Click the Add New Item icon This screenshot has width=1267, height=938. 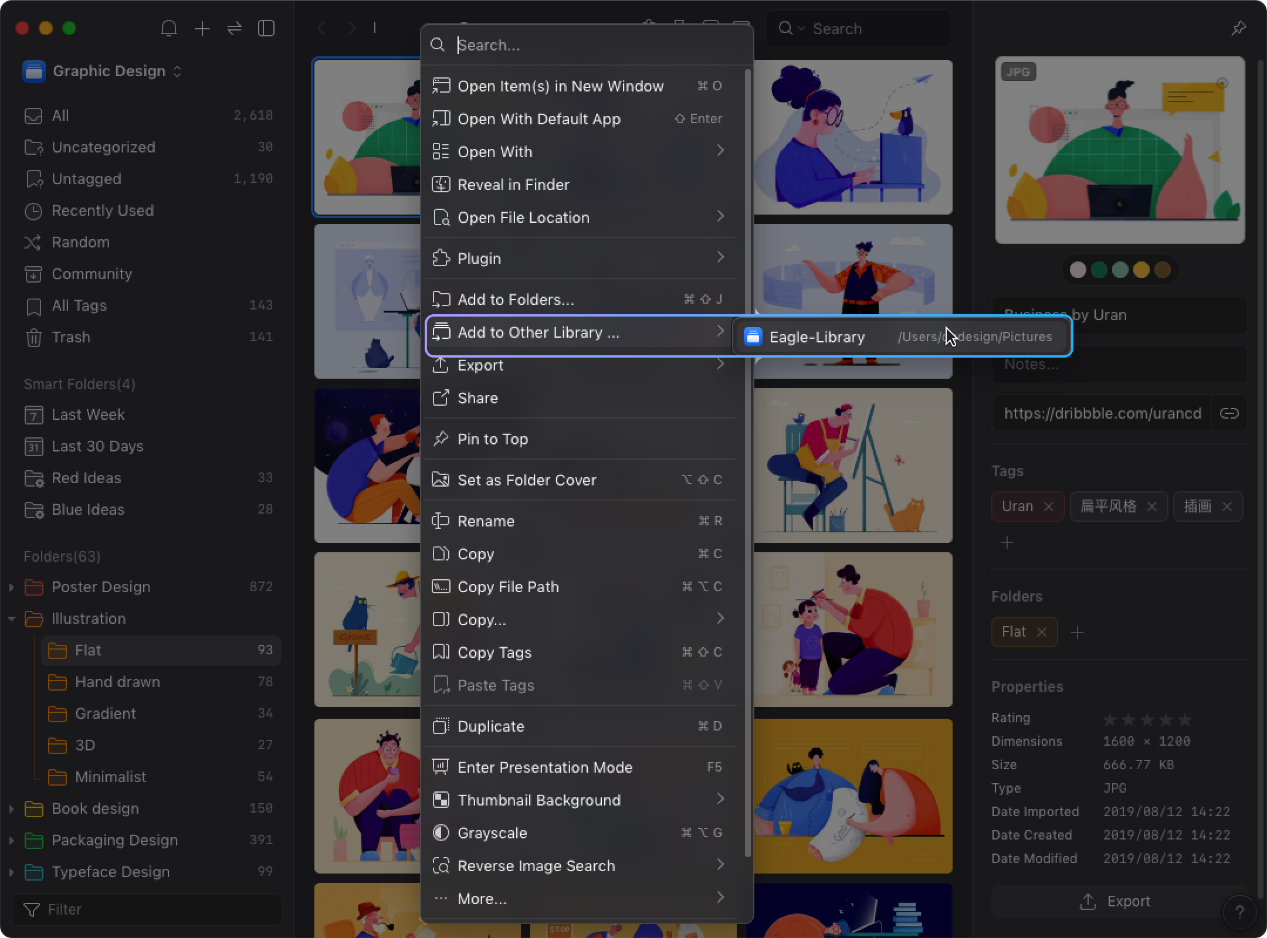click(x=202, y=28)
